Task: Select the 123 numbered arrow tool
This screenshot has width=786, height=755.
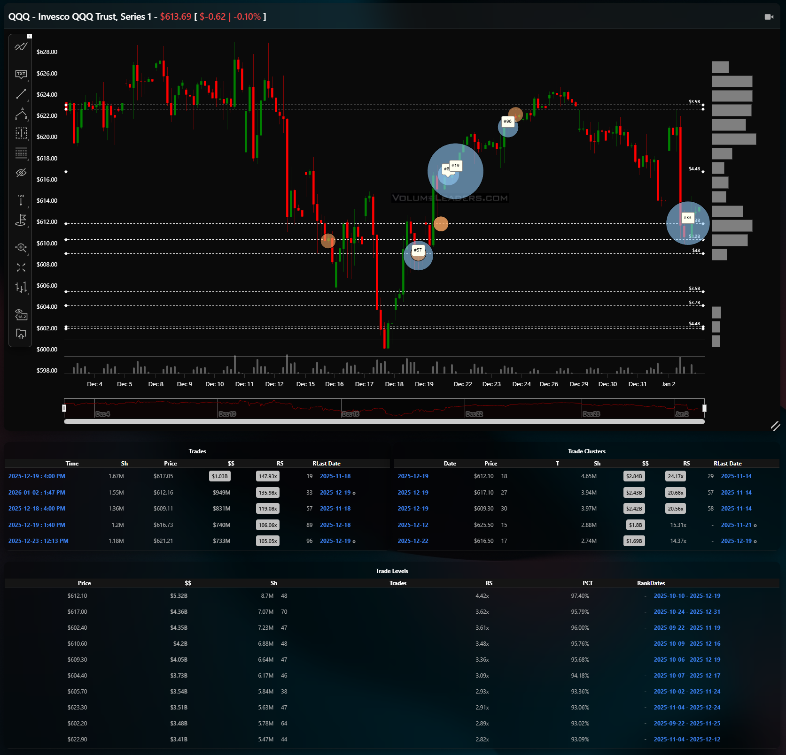Action: [x=21, y=200]
